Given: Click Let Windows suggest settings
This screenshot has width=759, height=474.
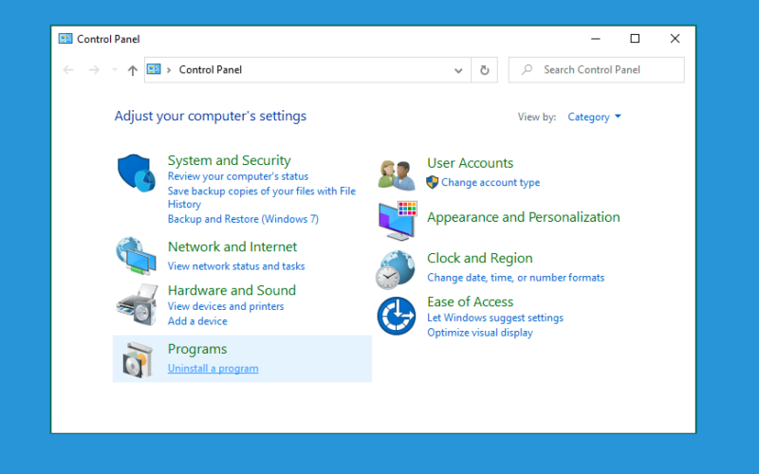Looking at the screenshot, I should pos(495,318).
